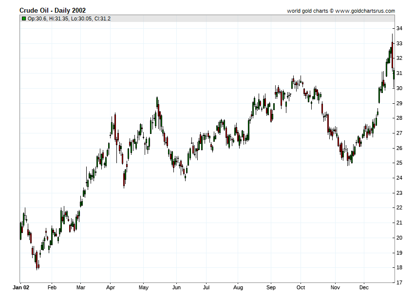
Task: Click the 'Jun' x-axis label
Action: pyautogui.click(x=176, y=287)
